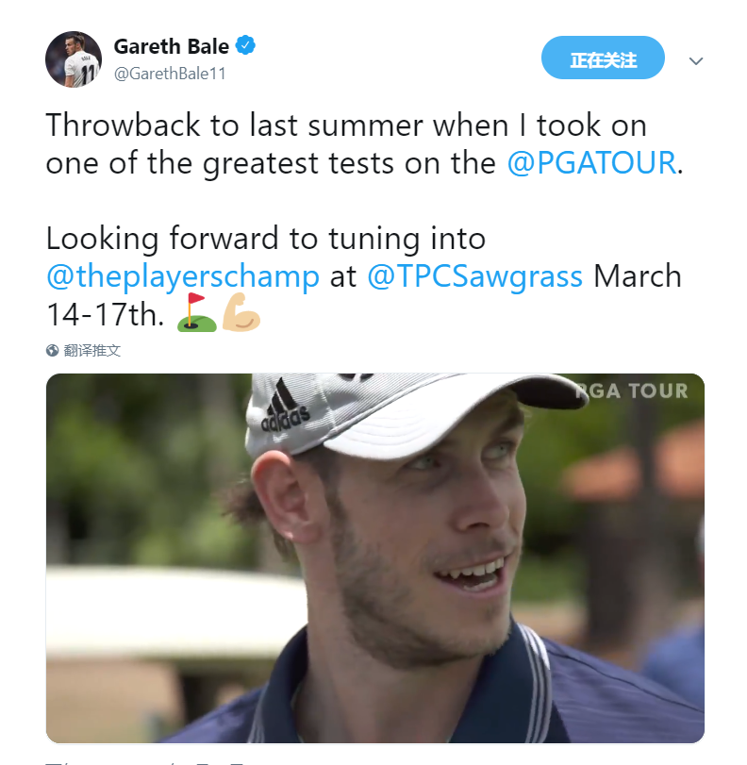Select the flexed biceps emoji
The height and width of the screenshot is (765, 747).
(x=241, y=313)
